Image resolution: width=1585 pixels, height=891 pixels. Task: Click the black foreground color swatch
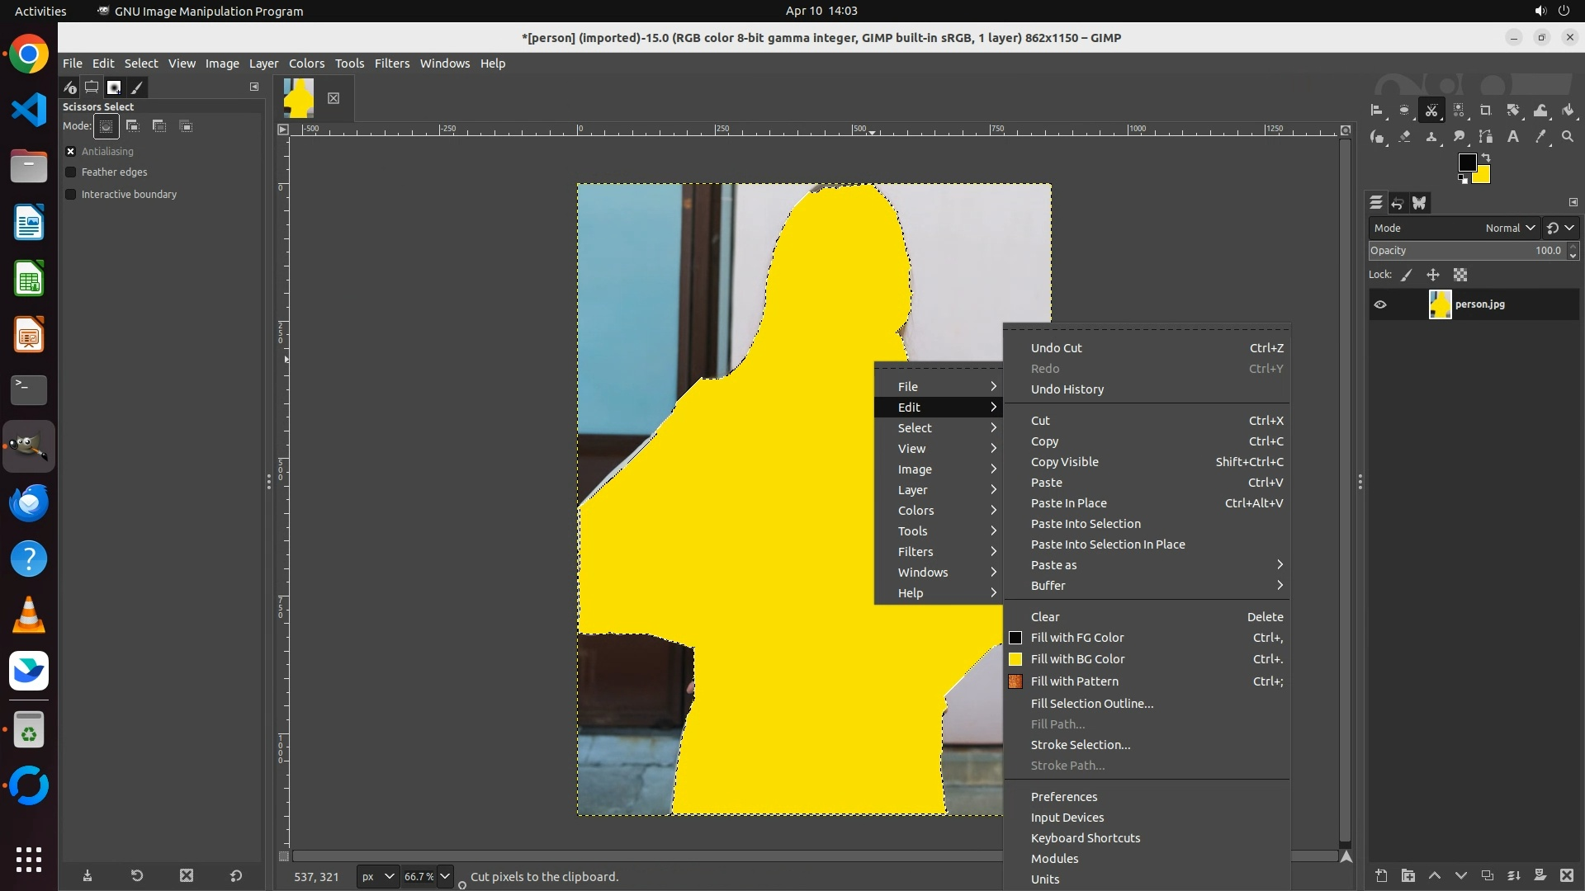tap(1466, 163)
